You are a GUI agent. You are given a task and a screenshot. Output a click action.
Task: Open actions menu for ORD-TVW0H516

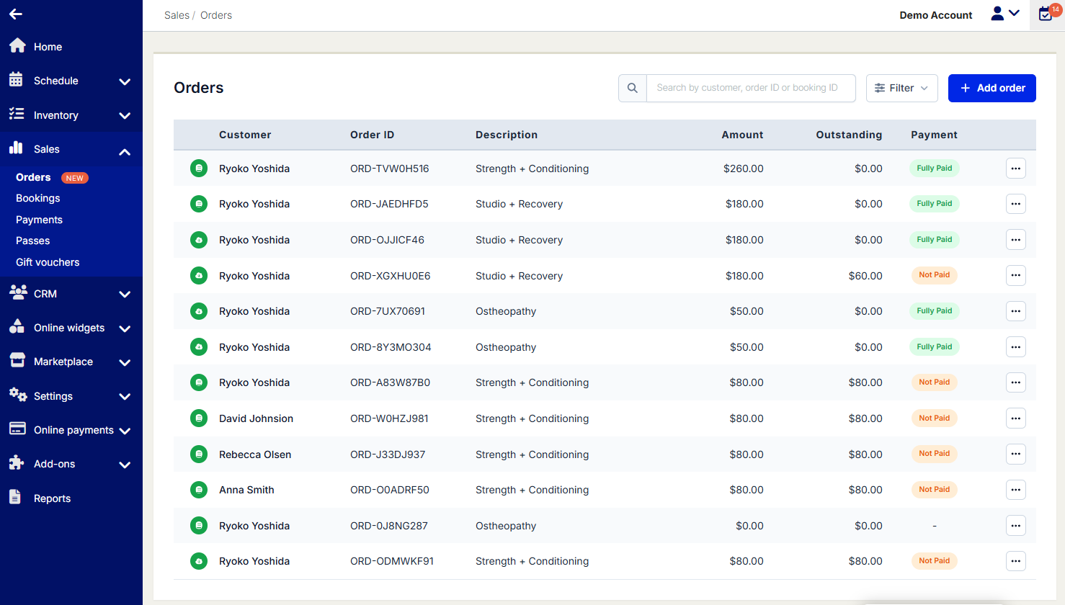tap(1016, 169)
